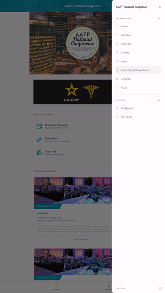The width and height of the screenshot is (165, 293).
Task: Click the Virtual 5K event photo
Action: [73, 190]
